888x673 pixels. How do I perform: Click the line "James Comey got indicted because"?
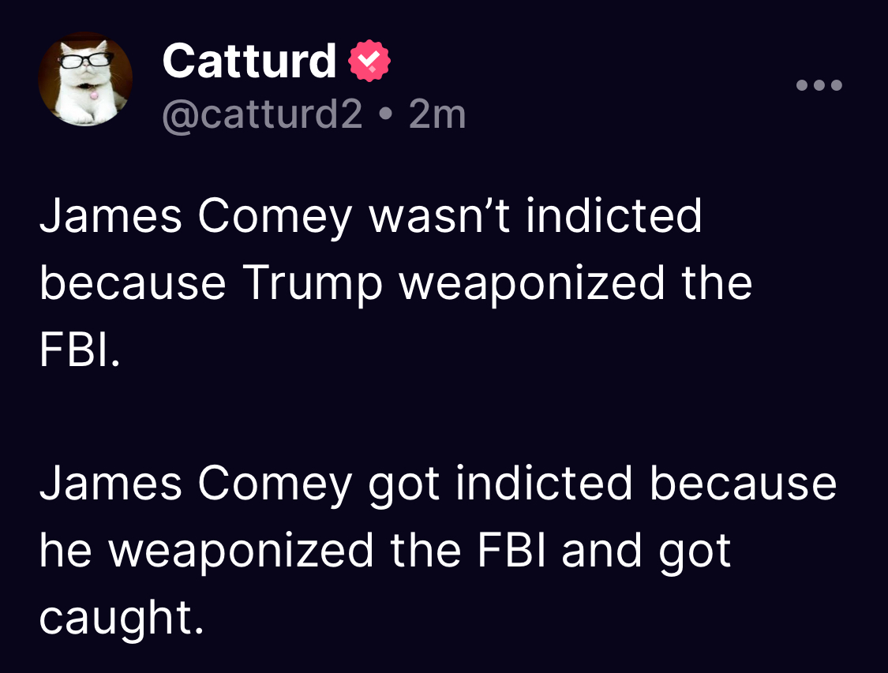[x=438, y=483]
